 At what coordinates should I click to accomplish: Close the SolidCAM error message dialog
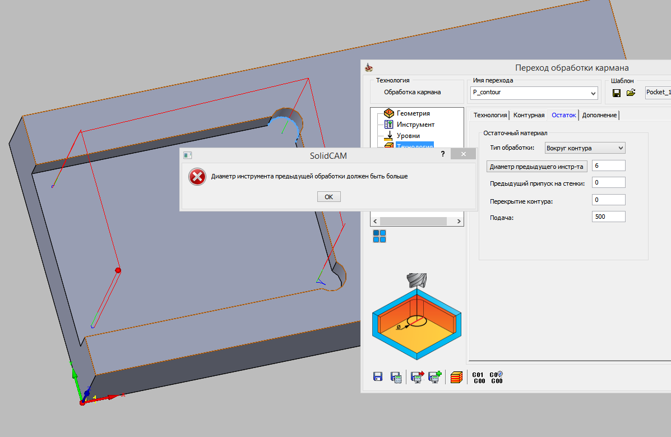coord(464,154)
